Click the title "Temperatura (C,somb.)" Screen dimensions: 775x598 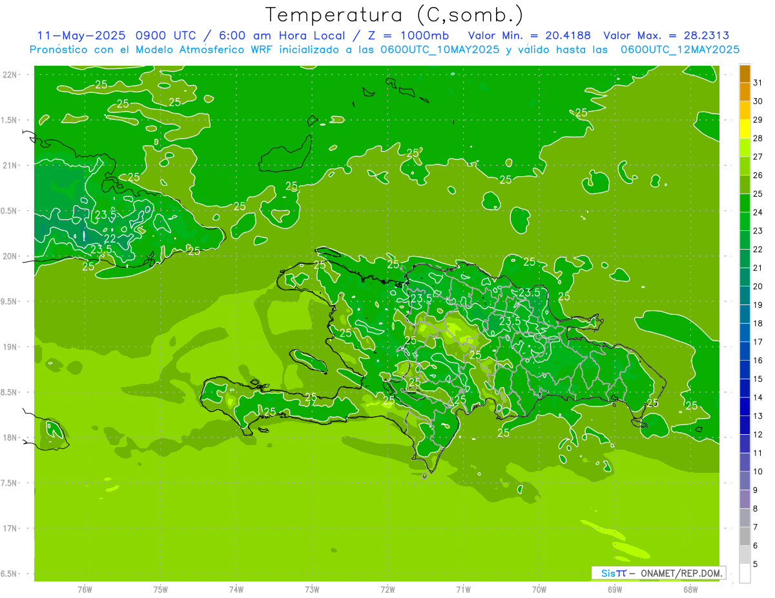click(395, 15)
